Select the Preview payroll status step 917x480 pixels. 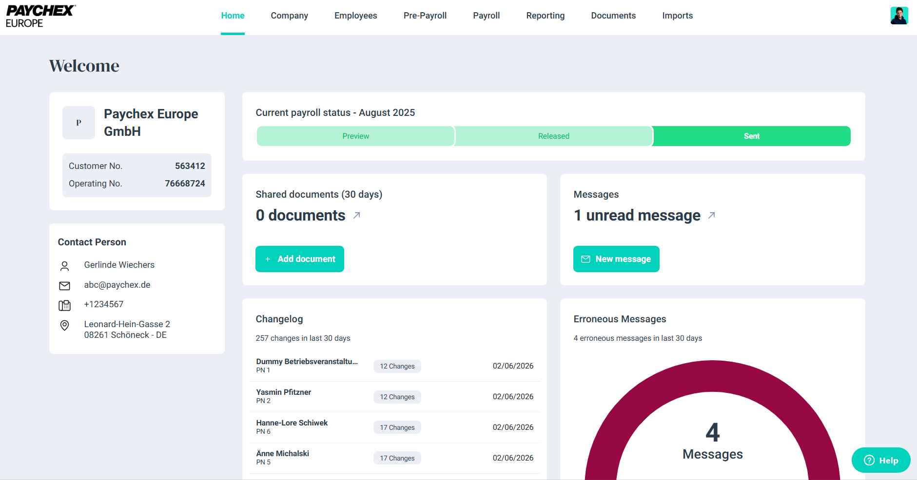pos(355,136)
